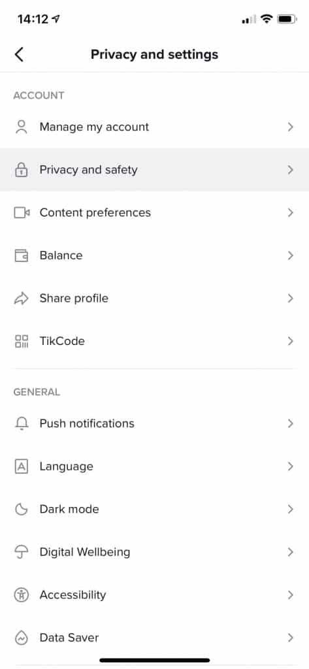Viewport: 309px width, 669px height.
Task: Click the Accessibility figure icon
Action: coord(22,595)
